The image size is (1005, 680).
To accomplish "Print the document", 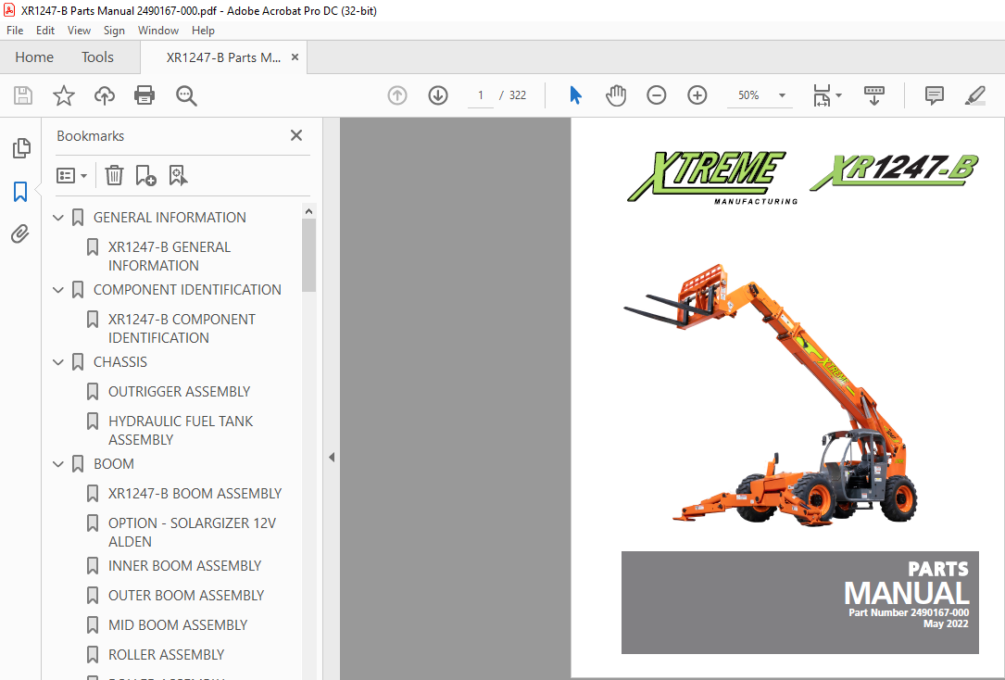I will (x=144, y=95).
